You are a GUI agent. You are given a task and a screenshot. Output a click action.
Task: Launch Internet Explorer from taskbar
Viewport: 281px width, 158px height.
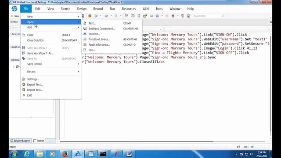click(27, 154)
